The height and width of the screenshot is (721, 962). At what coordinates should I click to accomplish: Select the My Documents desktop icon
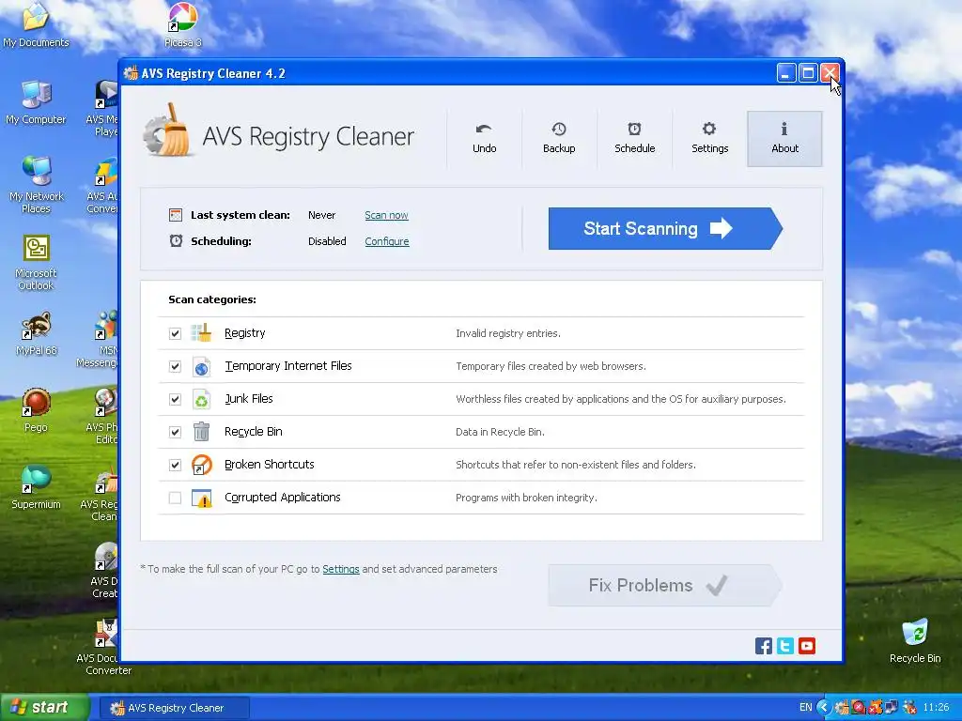36,24
